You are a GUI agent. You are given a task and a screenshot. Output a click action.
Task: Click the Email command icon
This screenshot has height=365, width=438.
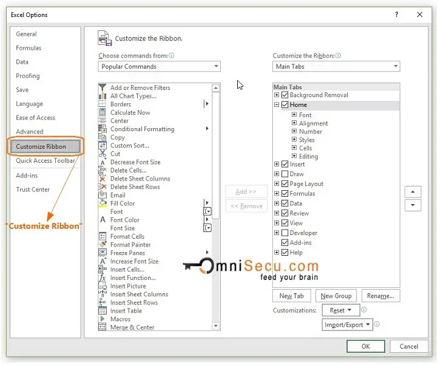[x=103, y=195]
